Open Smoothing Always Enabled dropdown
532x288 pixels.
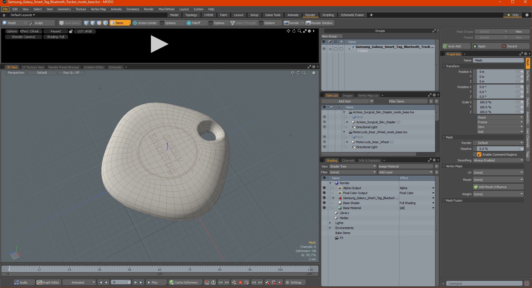[498, 160]
